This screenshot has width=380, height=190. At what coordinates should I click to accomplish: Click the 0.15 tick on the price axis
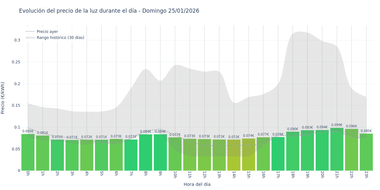point(16,105)
